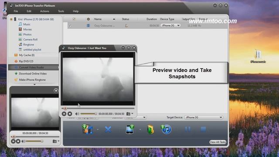The width and height of the screenshot is (279, 157).
Task: Adjust the sidebar player volume slider
Action: pyautogui.click(x=34, y=141)
